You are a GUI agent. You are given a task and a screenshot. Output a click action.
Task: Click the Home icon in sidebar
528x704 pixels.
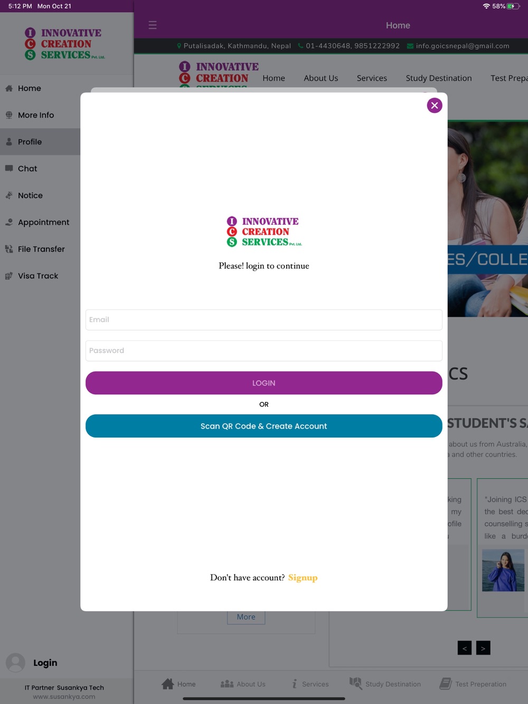click(9, 88)
